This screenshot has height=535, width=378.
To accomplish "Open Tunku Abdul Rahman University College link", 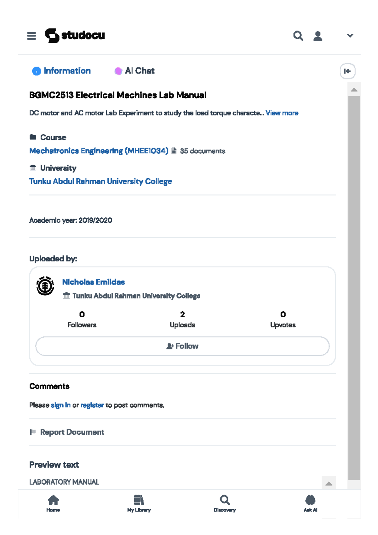I will tap(100, 181).
